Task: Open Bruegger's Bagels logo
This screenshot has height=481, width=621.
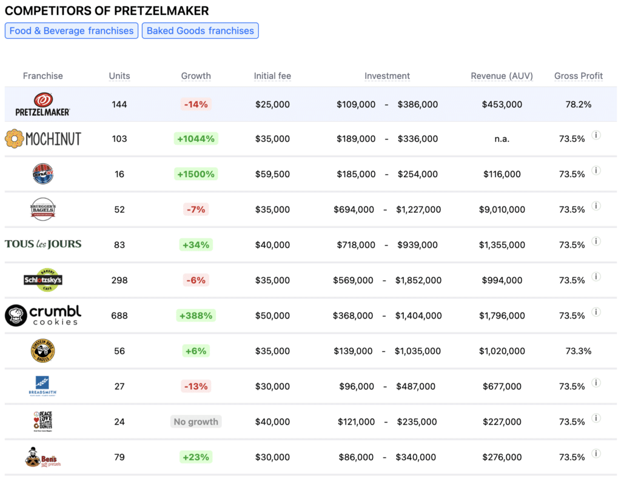Action: click(x=43, y=209)
